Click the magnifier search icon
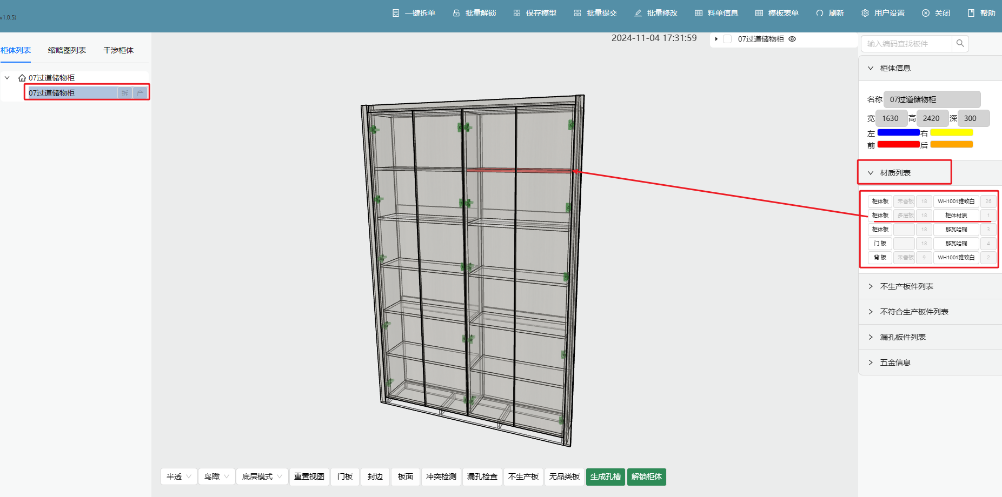 960,43
